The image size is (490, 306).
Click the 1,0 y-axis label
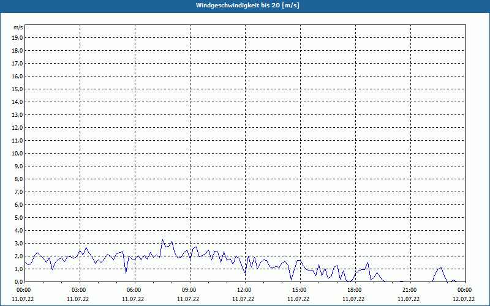[19, 269]
